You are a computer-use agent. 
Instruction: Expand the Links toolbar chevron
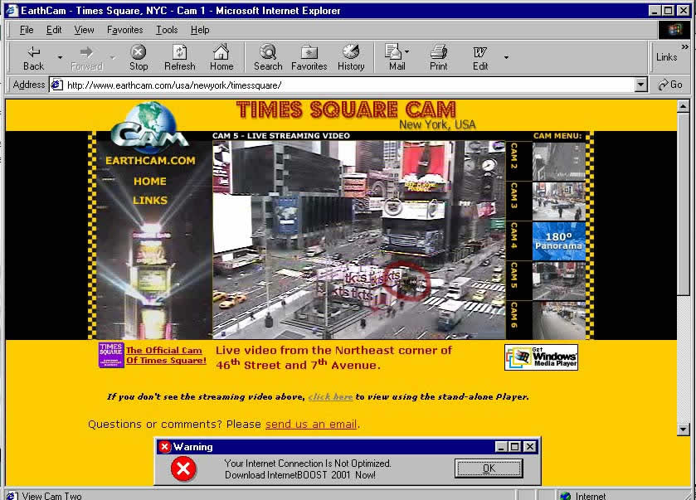click(x=685, y=46)
